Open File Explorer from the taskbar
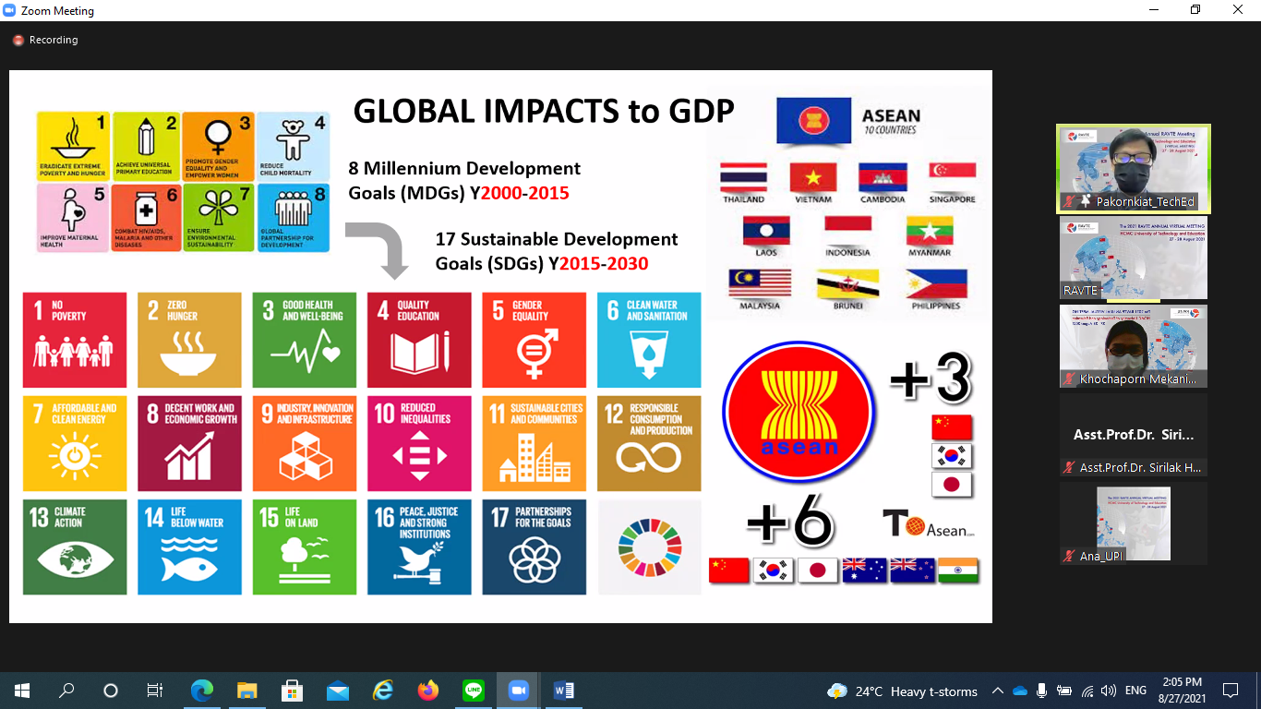Screen dimensions: 1261x709 [246, 691]
